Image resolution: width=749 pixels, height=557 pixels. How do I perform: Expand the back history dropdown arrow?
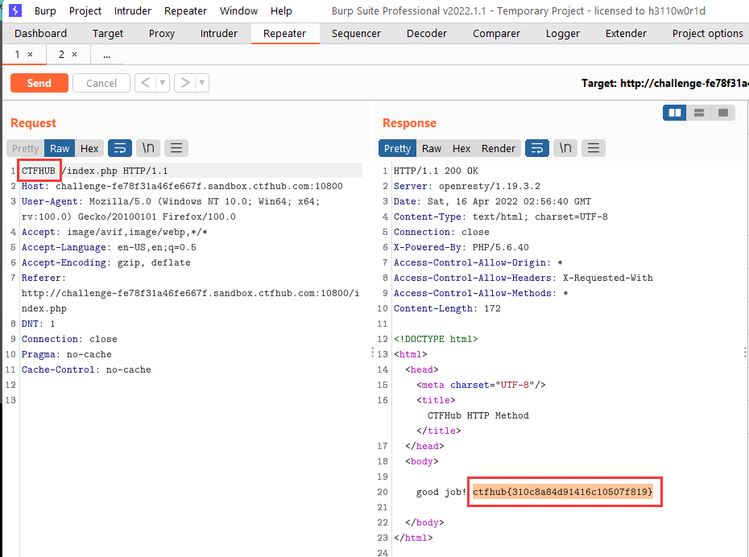point(163,83)
